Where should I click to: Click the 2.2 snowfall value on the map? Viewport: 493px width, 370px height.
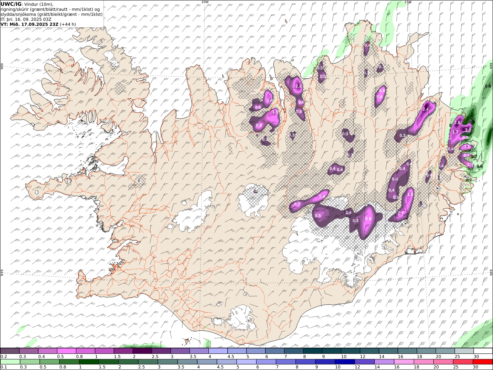click(x=298, y=86)
